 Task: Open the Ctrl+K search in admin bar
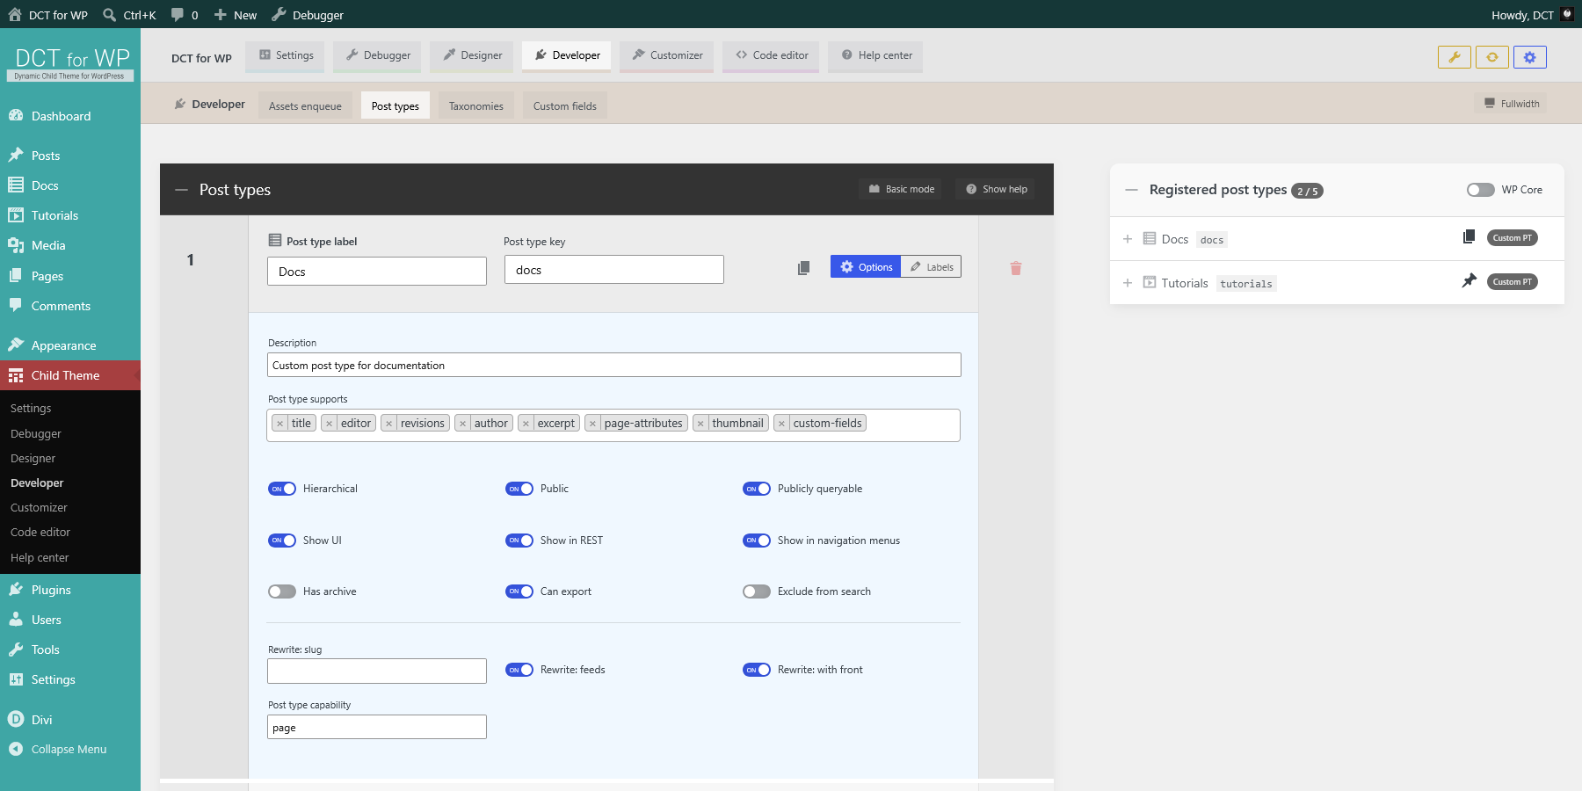pyautogui.click(x=129, y=15)
